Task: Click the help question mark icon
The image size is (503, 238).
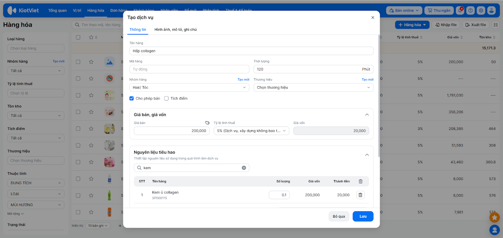Action: point(470,10)
